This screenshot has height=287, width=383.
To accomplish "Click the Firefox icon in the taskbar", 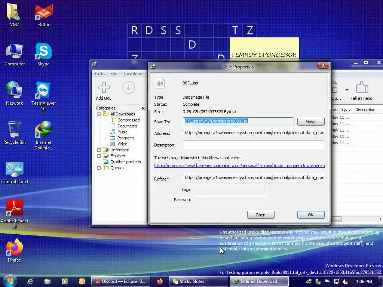I will point(160,281).
